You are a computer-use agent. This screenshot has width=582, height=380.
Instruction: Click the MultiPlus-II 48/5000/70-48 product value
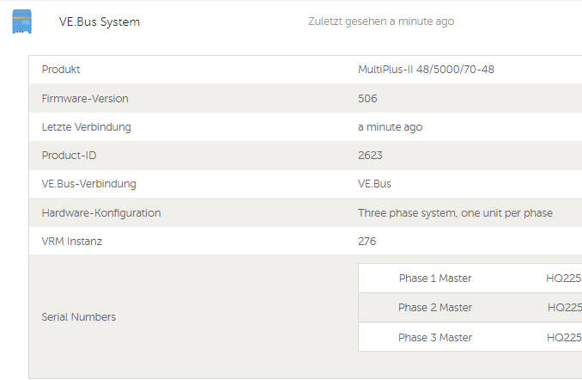(426, 70)
